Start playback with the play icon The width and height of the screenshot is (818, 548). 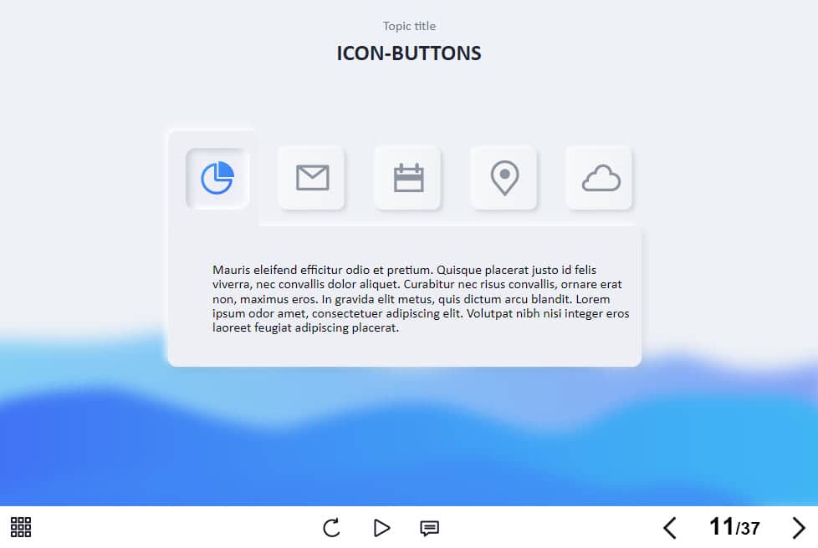coord(382,528)
